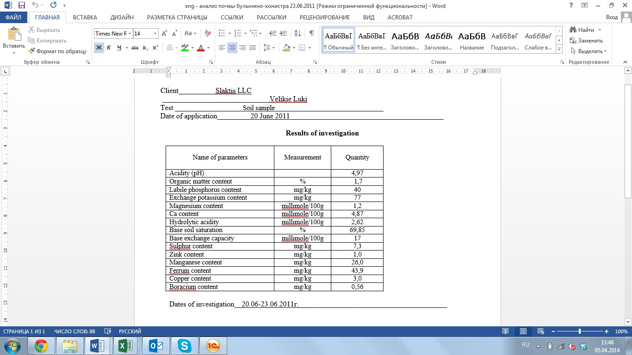Undo the last action

click(x=35, y=5)
